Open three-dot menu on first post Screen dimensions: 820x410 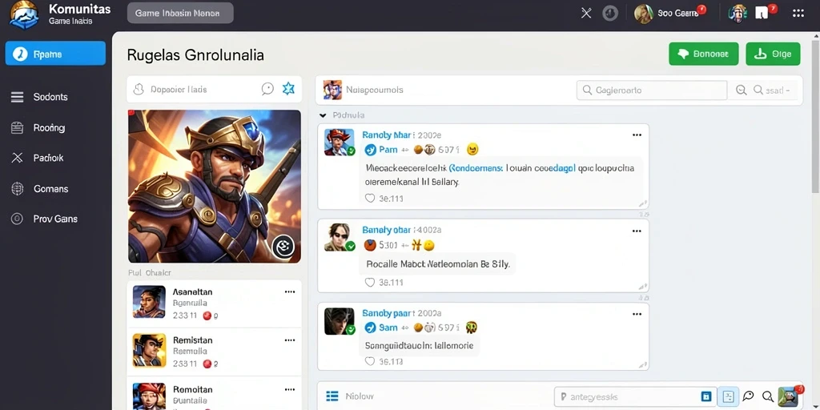(637, 135)
